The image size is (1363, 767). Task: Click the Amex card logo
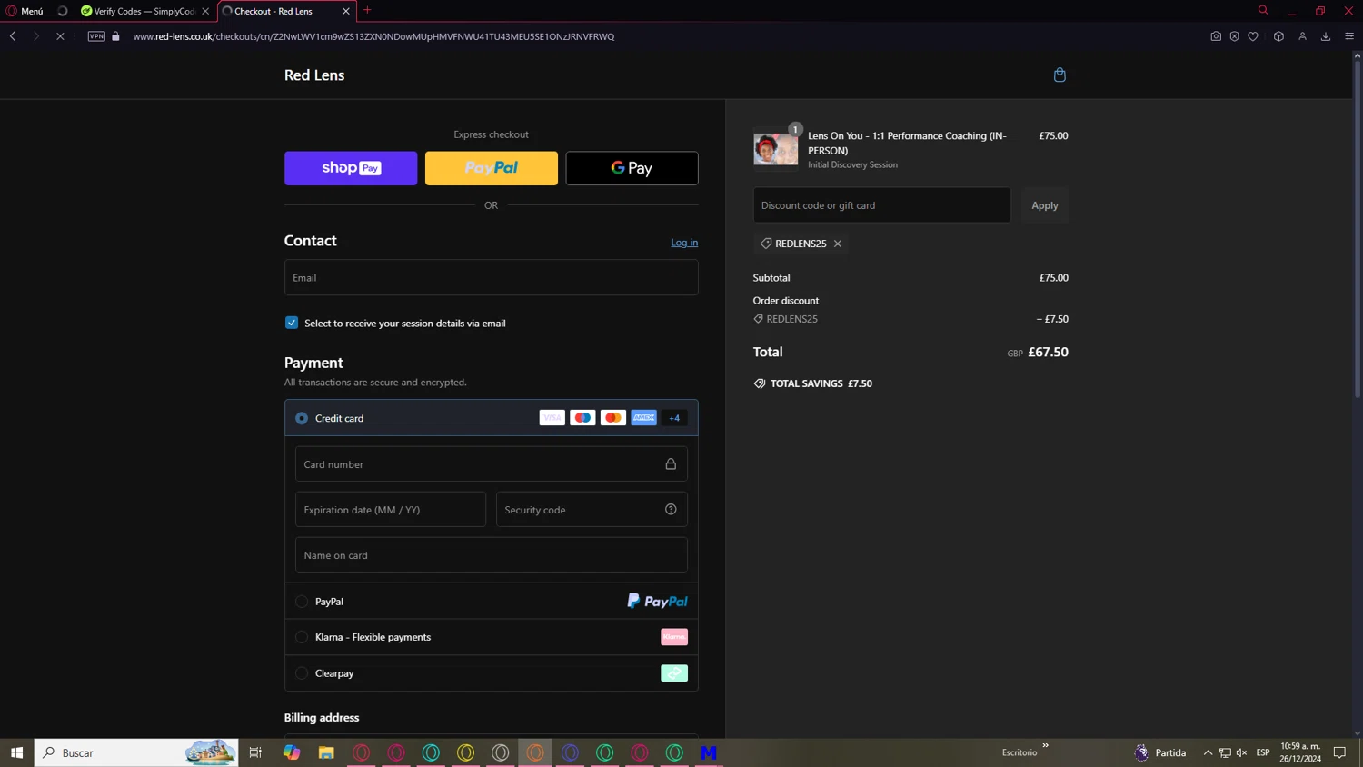pos(644,418)
